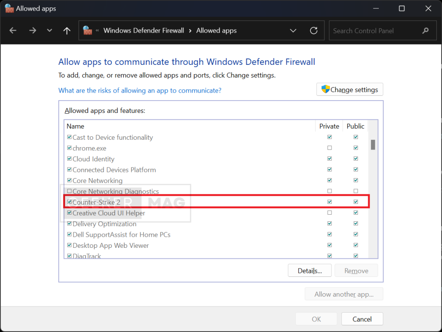Navigate to Windows Defender Firewall breadcrumb
Image resolution: width=442 pixels, height=332 pixels.
(x=144, y=30)
